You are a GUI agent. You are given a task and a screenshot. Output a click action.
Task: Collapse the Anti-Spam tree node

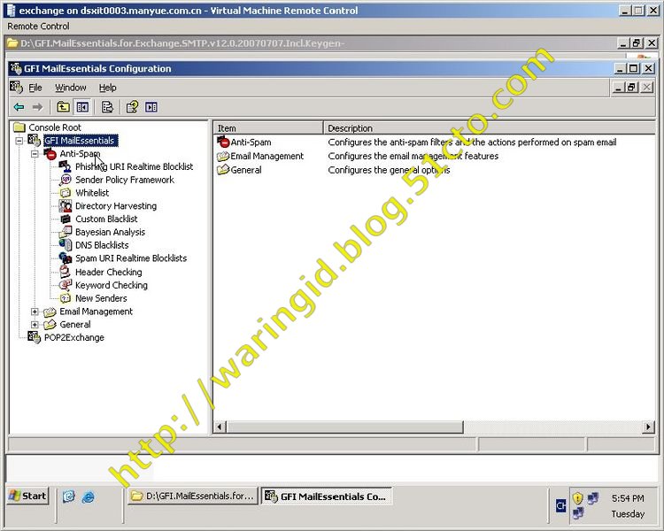tap(35, 154)
